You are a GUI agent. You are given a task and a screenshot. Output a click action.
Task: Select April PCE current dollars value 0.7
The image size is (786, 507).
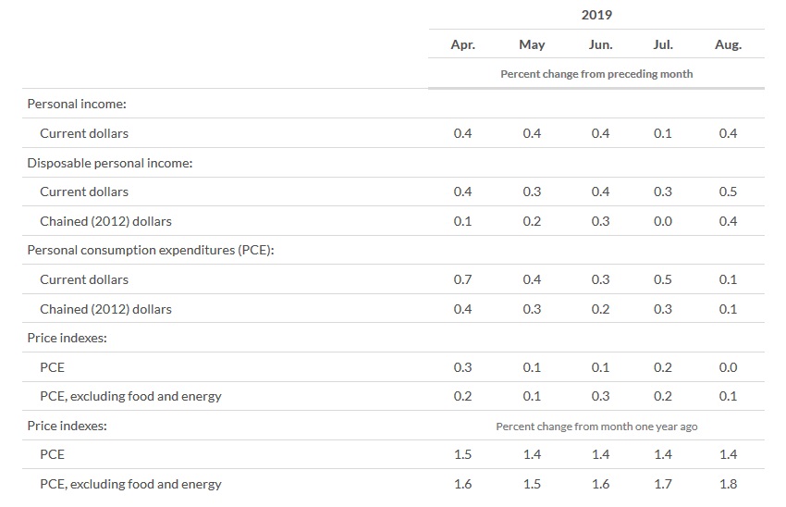(x=462, y=279)
